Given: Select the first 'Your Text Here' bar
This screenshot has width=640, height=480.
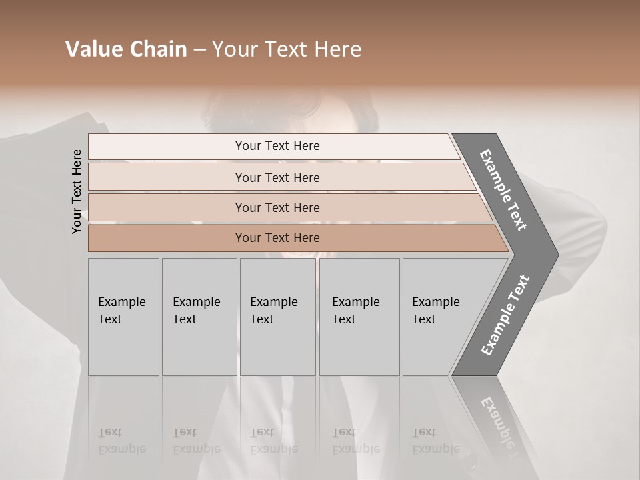Looking at the screenshot, I should 277,146.
